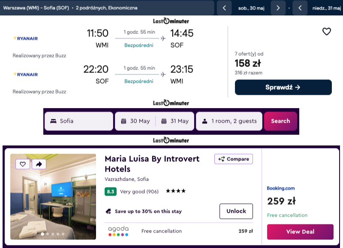The image size is (343, 248).
Task: Click the View Deal button
Action: pos(300,232)
